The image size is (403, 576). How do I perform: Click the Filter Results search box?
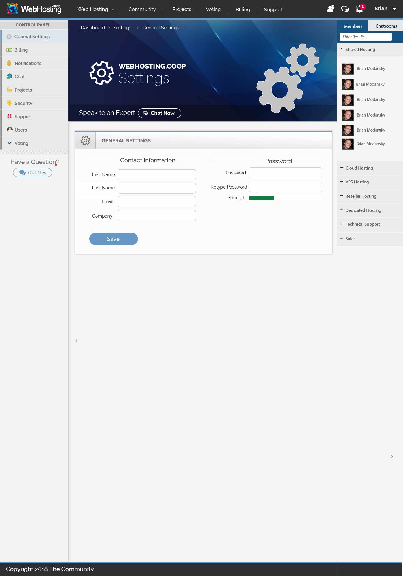366,37
